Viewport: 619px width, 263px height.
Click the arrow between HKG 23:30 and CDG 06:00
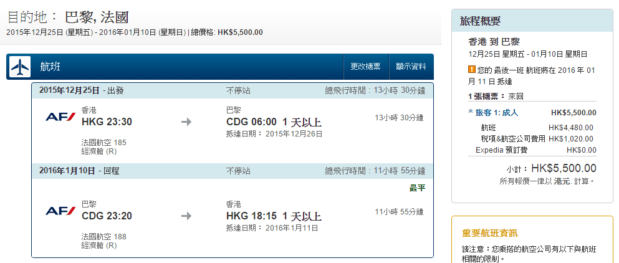pyautogui.click(x=186, y=122)
